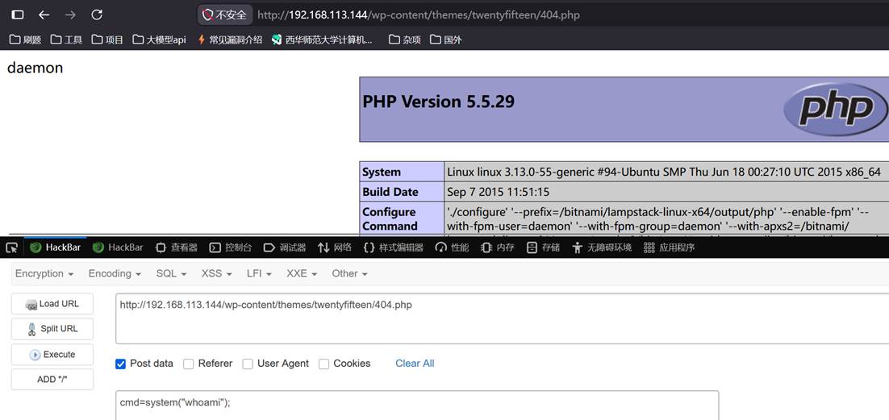Click the 'PHP Version 5.5.29' heading
This screenshot has width=889, height=420.
[x=438, y=102]
